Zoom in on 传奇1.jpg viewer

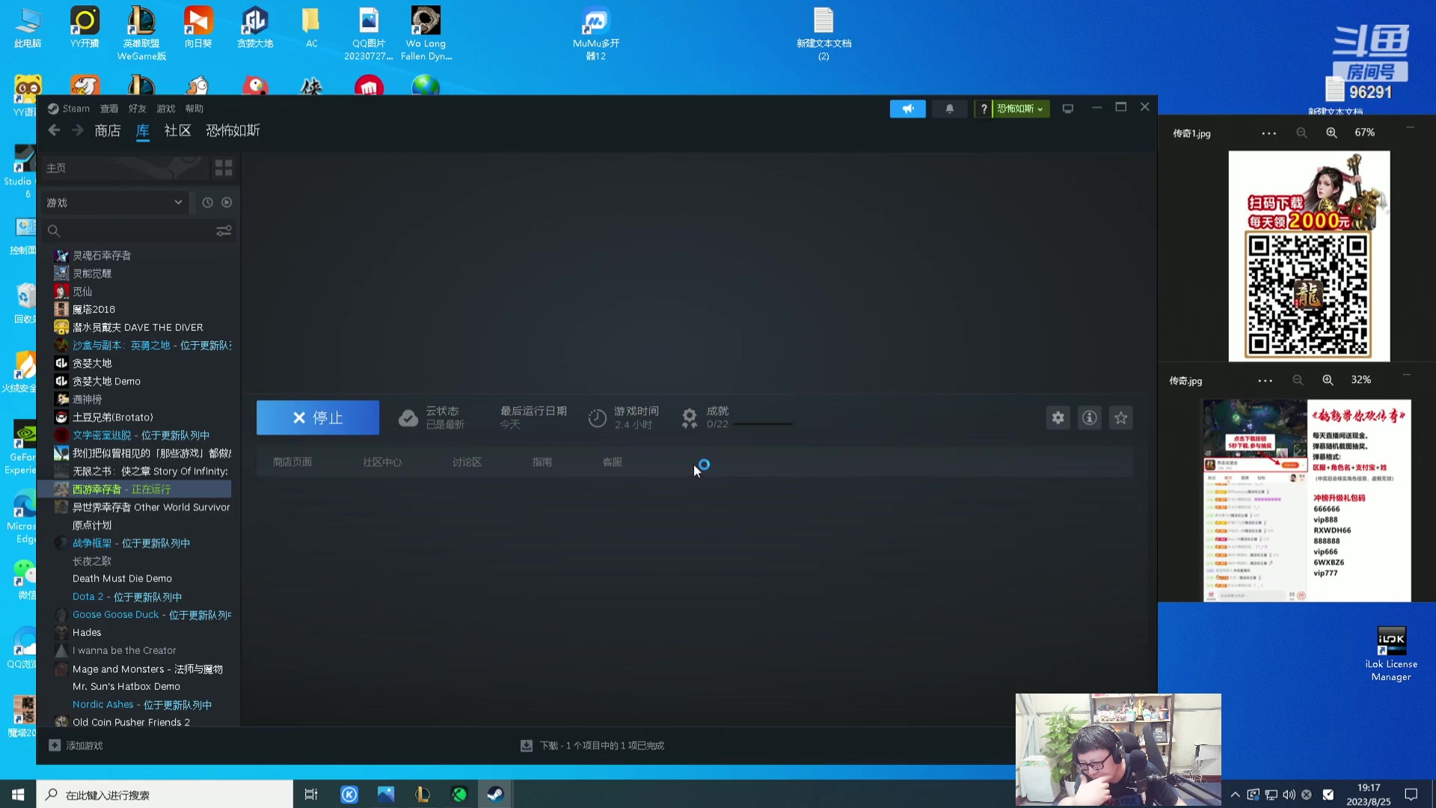point(1331,132)
